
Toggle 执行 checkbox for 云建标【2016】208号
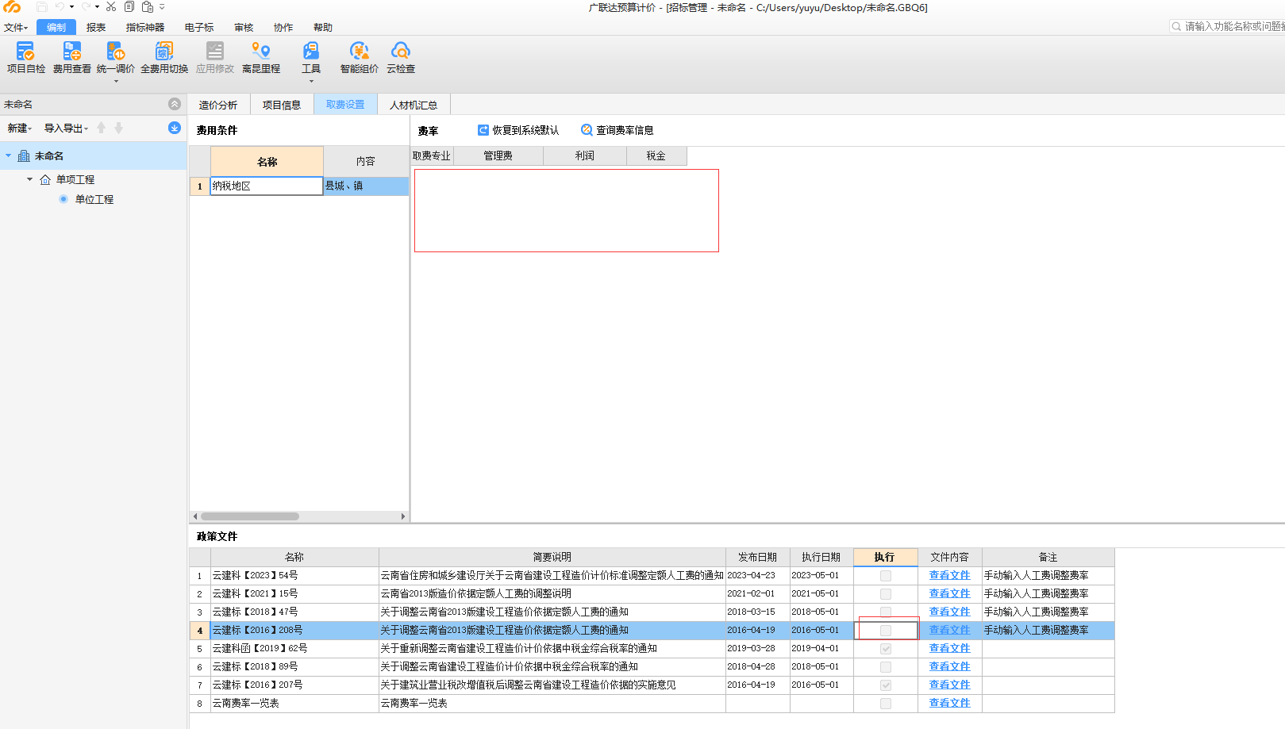pos(886,631)
